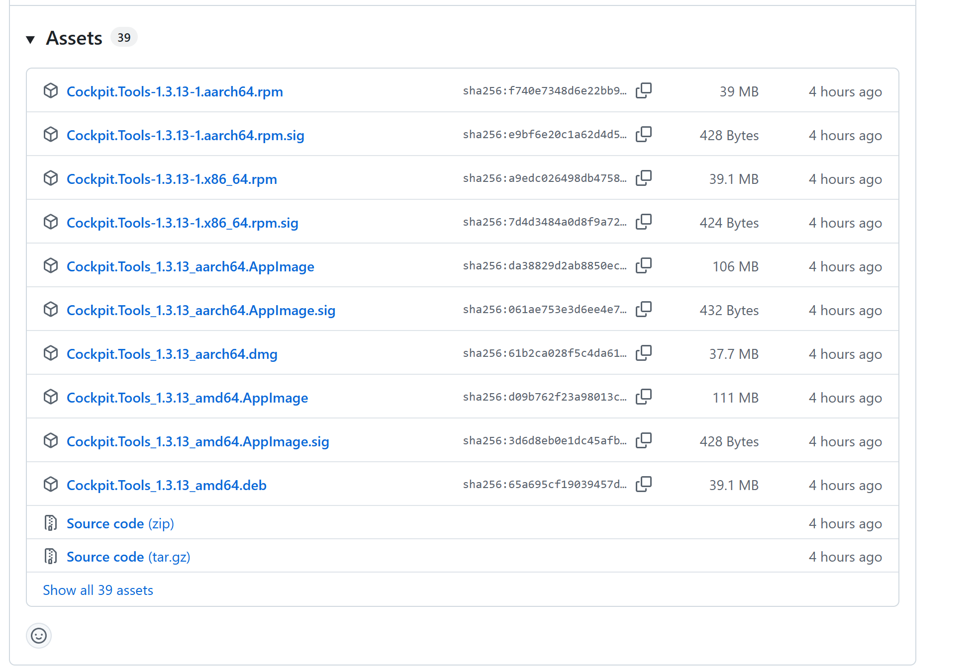Download Cockpit.Tools-1.3.13-1.x86_64.rpm
980x666 pixels.
point(172,179)
